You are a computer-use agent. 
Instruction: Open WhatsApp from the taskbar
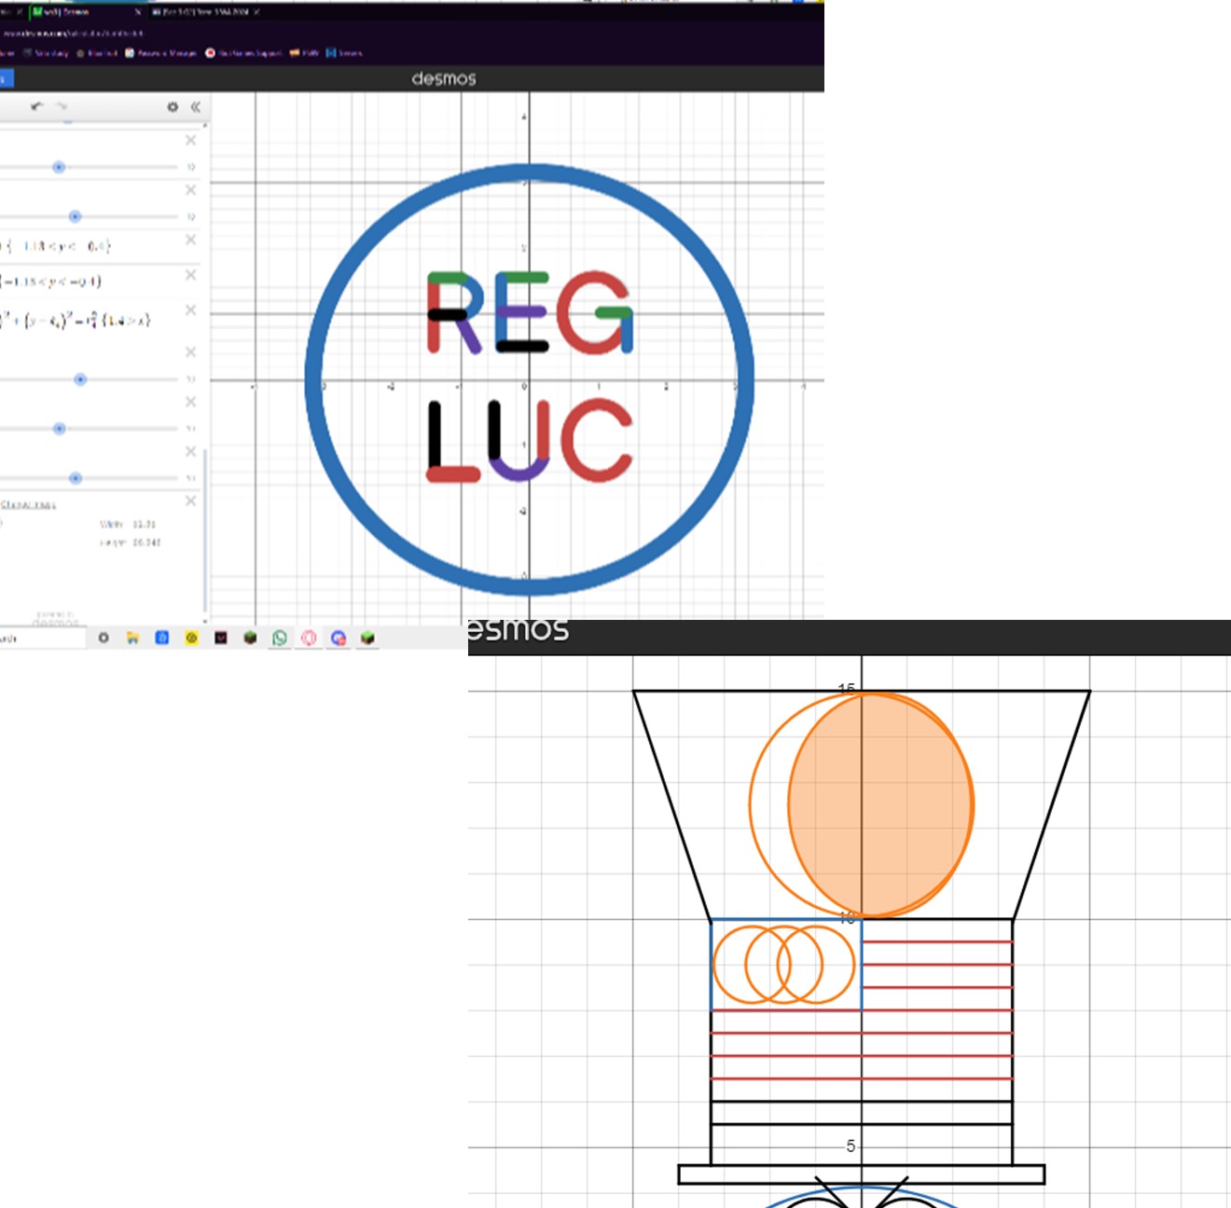280,638
